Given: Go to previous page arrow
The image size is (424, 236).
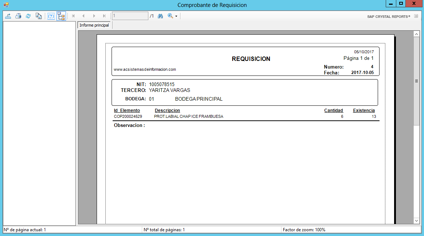Looking at the screenshot, I should point(83,16).
